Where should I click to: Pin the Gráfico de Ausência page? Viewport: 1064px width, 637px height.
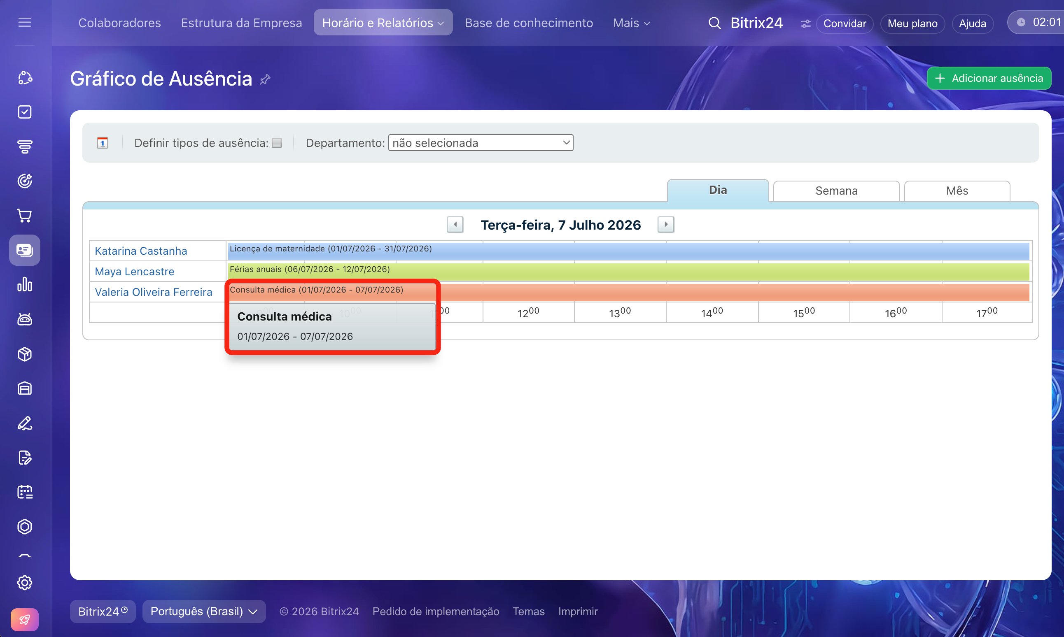[x=265, y=79]
